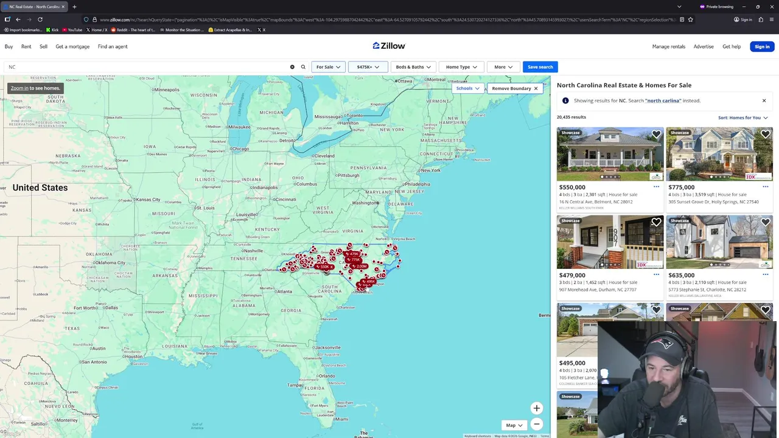Expand the For Sale filter dropdown
Screen dimensions: 779x438
pos(328,67)
